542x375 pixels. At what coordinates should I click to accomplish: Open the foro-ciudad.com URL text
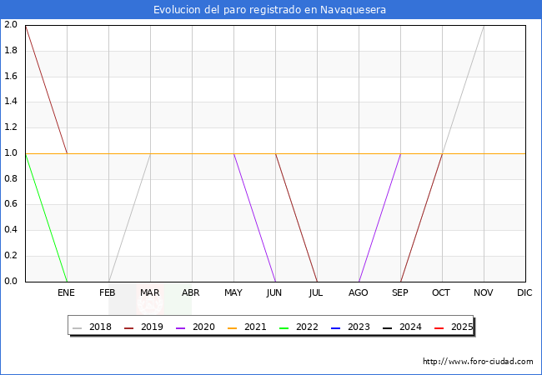pos(478,362)
